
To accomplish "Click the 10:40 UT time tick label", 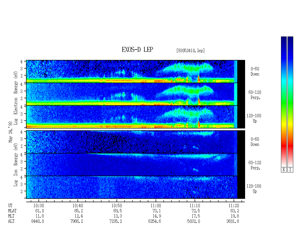I will point(78,206).
